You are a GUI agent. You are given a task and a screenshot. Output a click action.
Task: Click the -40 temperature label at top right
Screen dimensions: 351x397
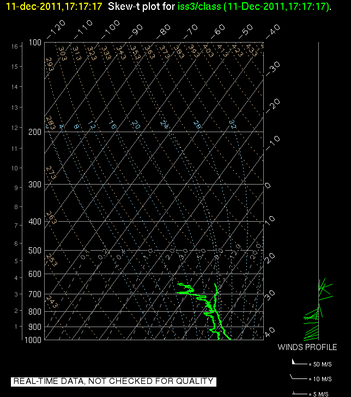click(x=273, y=32)
